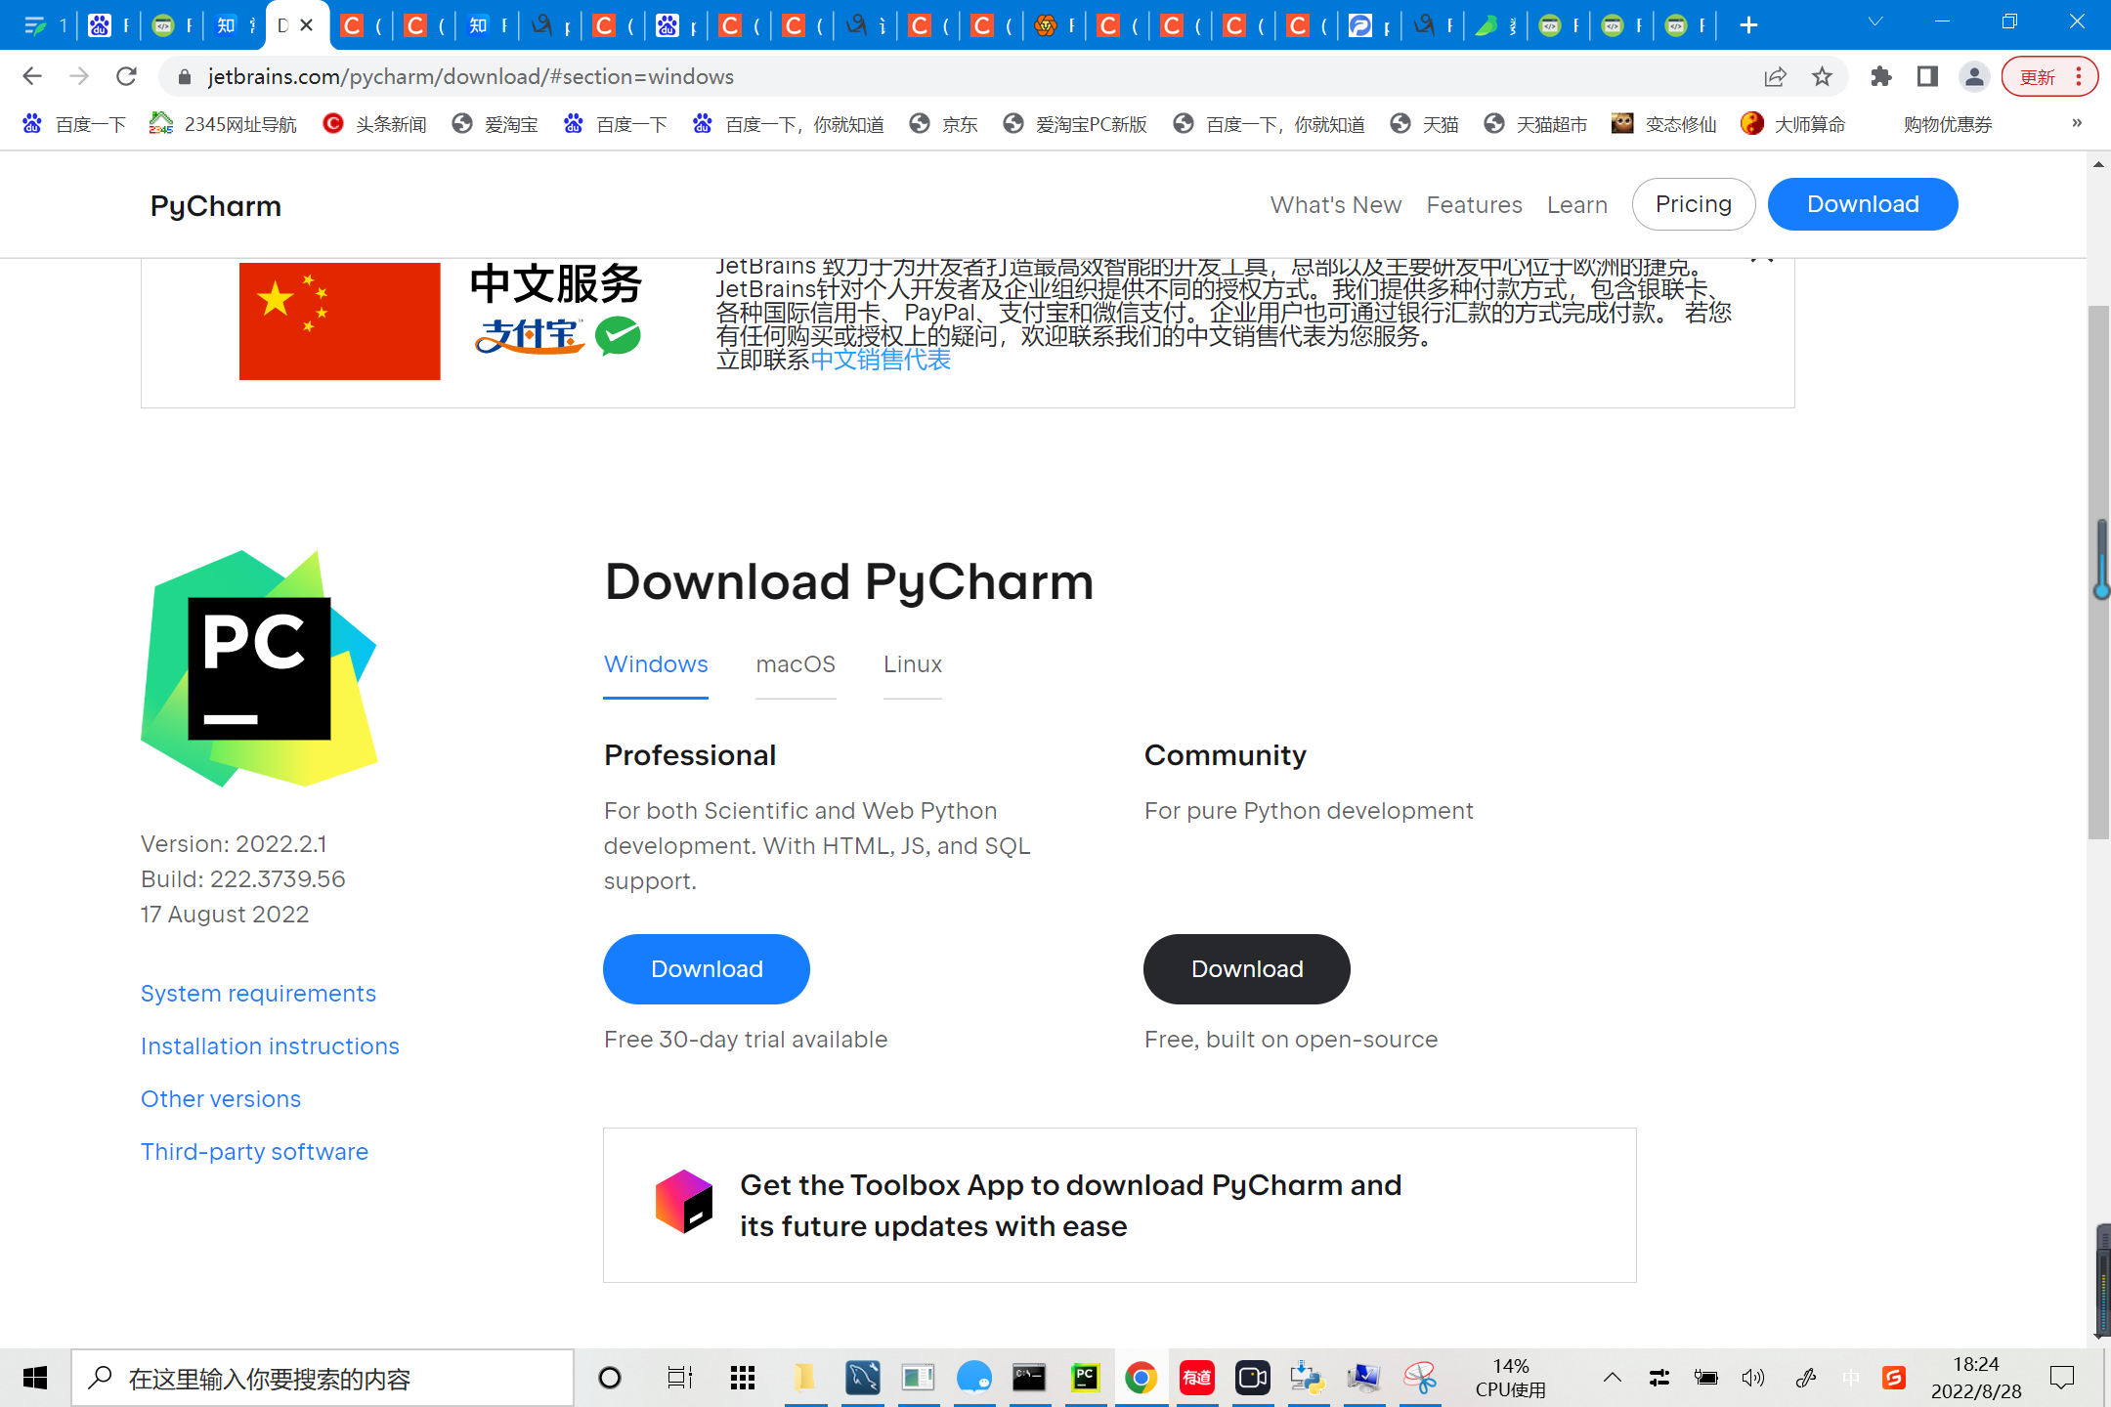Click the Toolbox App banner
The image size is (2111, 1407).
[1120, 1206]
